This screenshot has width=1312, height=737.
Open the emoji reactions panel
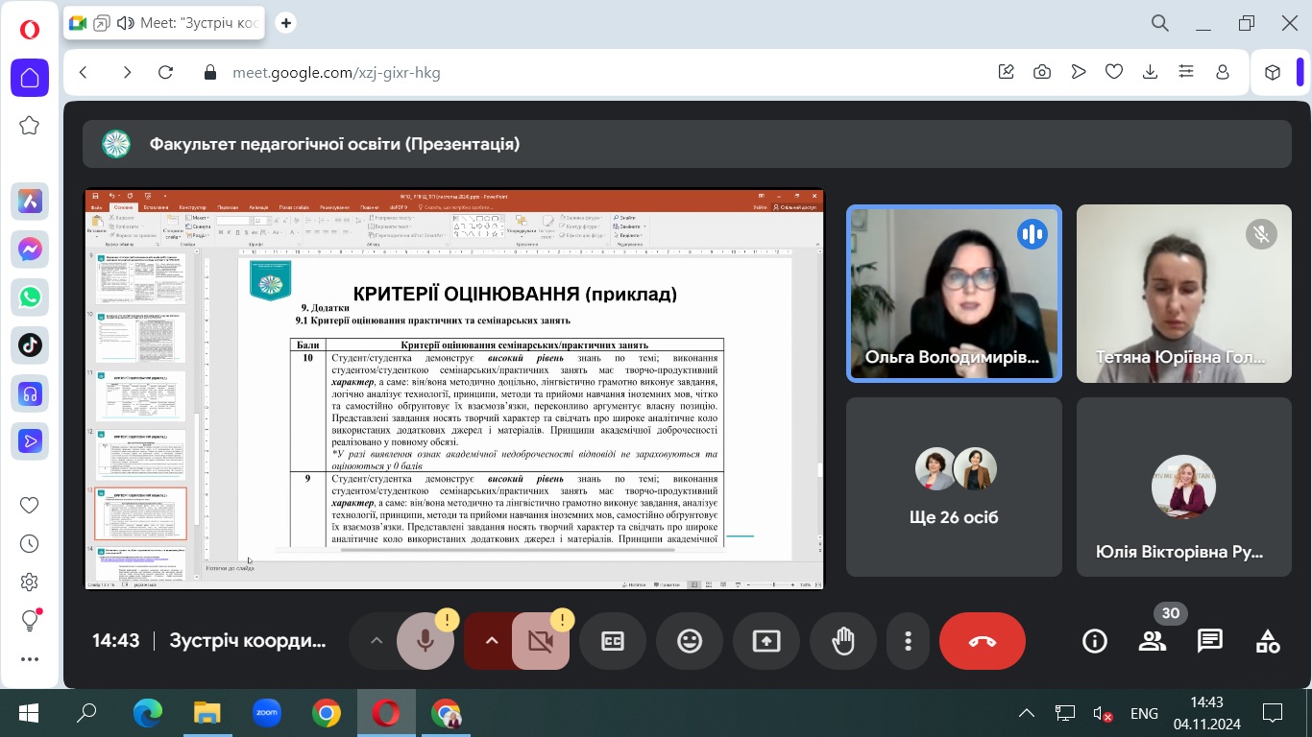pyautogui.click(x=690, y=641)
